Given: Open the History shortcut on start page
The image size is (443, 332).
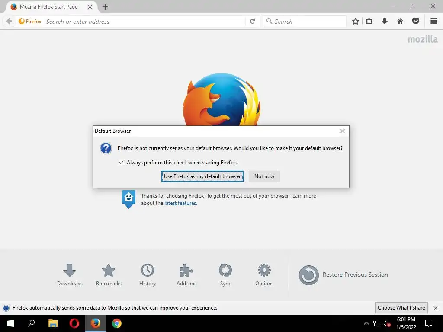Looking at the screenshot, I should 148,275.
